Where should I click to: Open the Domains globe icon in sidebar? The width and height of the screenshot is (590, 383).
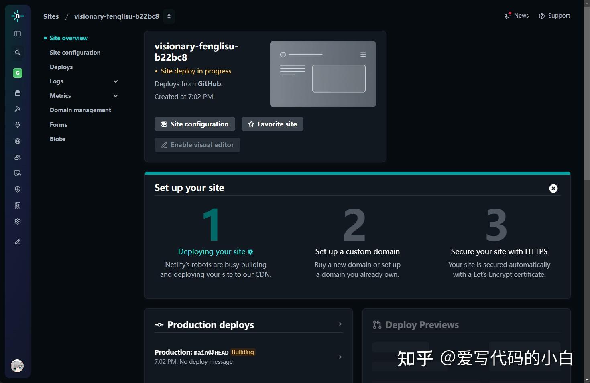point(17,141)
